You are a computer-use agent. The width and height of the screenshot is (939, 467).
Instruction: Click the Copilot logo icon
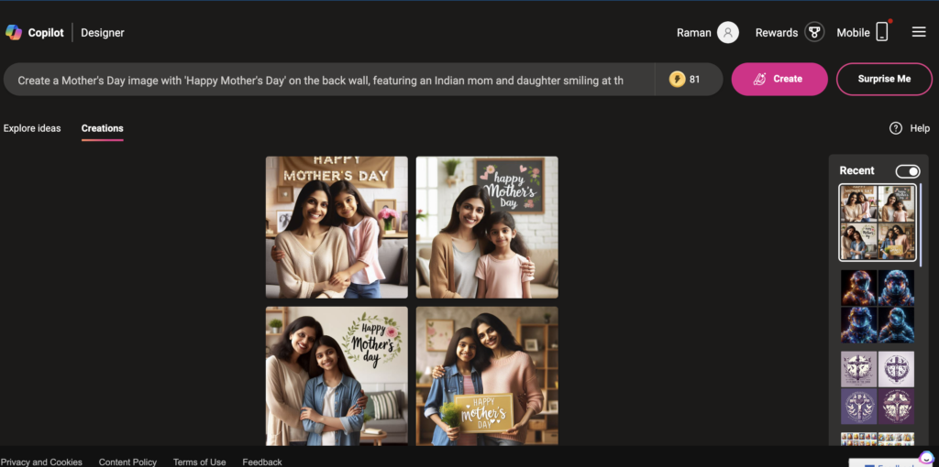(14, 32)
